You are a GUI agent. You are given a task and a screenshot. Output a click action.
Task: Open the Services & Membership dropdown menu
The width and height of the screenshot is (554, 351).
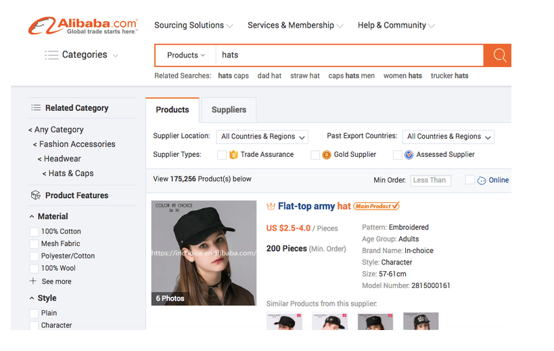coord(295,26)
